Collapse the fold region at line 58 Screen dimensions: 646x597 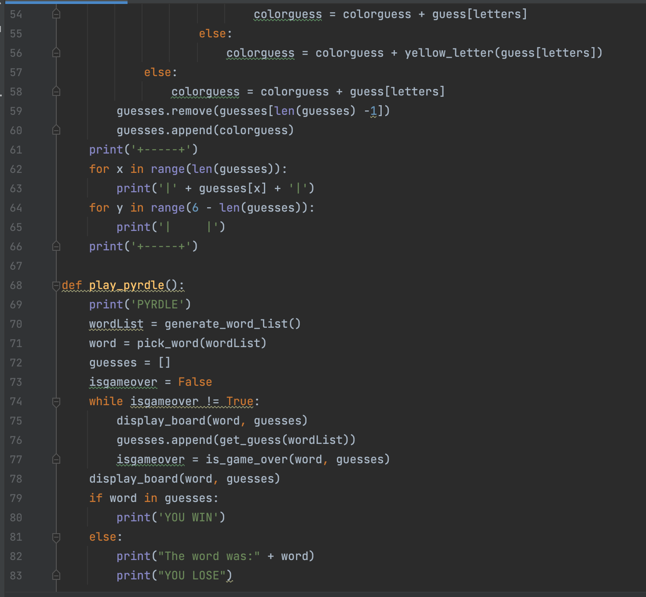click(x=56, y=92)
